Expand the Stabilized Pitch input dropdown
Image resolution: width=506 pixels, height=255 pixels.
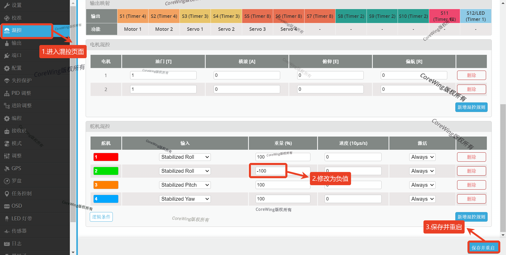click(x=185, y=185)
